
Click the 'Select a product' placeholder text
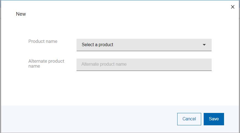click(97, 45)
